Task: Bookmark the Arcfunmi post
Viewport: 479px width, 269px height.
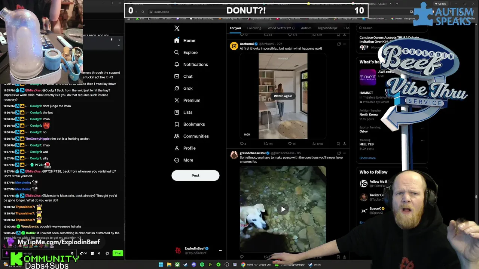Action: coord(338,144)
